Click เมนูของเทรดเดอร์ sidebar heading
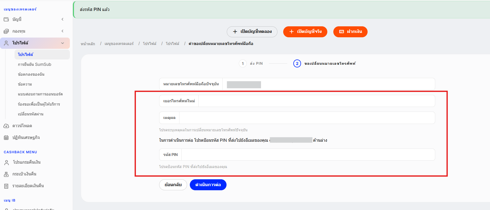The image size is (490, 210). coord(20,9)
